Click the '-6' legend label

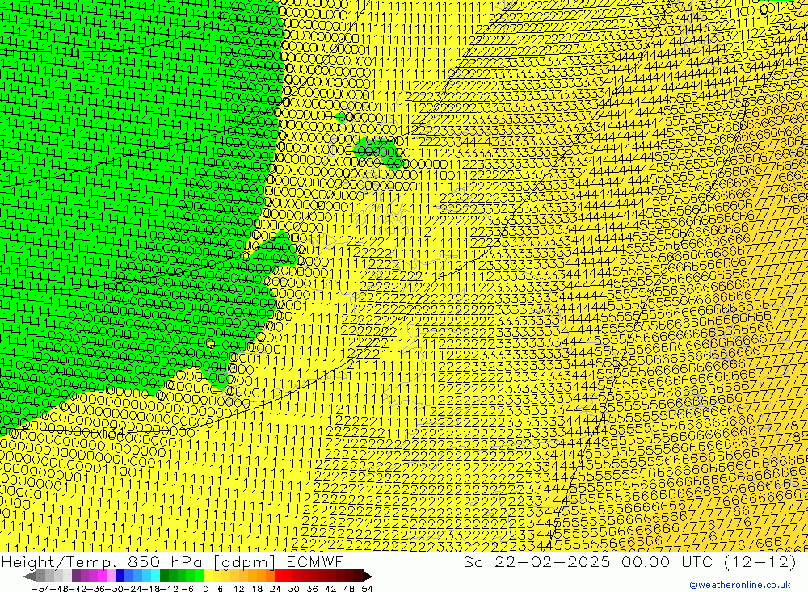point(187,589)
